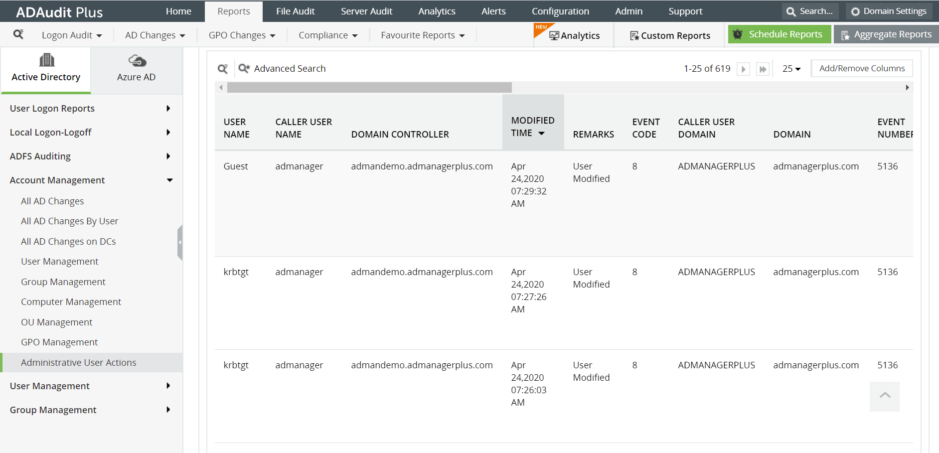Click Aggregate Reports button
Image resolution: width=939 pixels, height=453 pixels.
tap(886, 34)
